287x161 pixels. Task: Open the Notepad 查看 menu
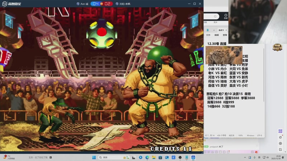click(x=225, y=35)
